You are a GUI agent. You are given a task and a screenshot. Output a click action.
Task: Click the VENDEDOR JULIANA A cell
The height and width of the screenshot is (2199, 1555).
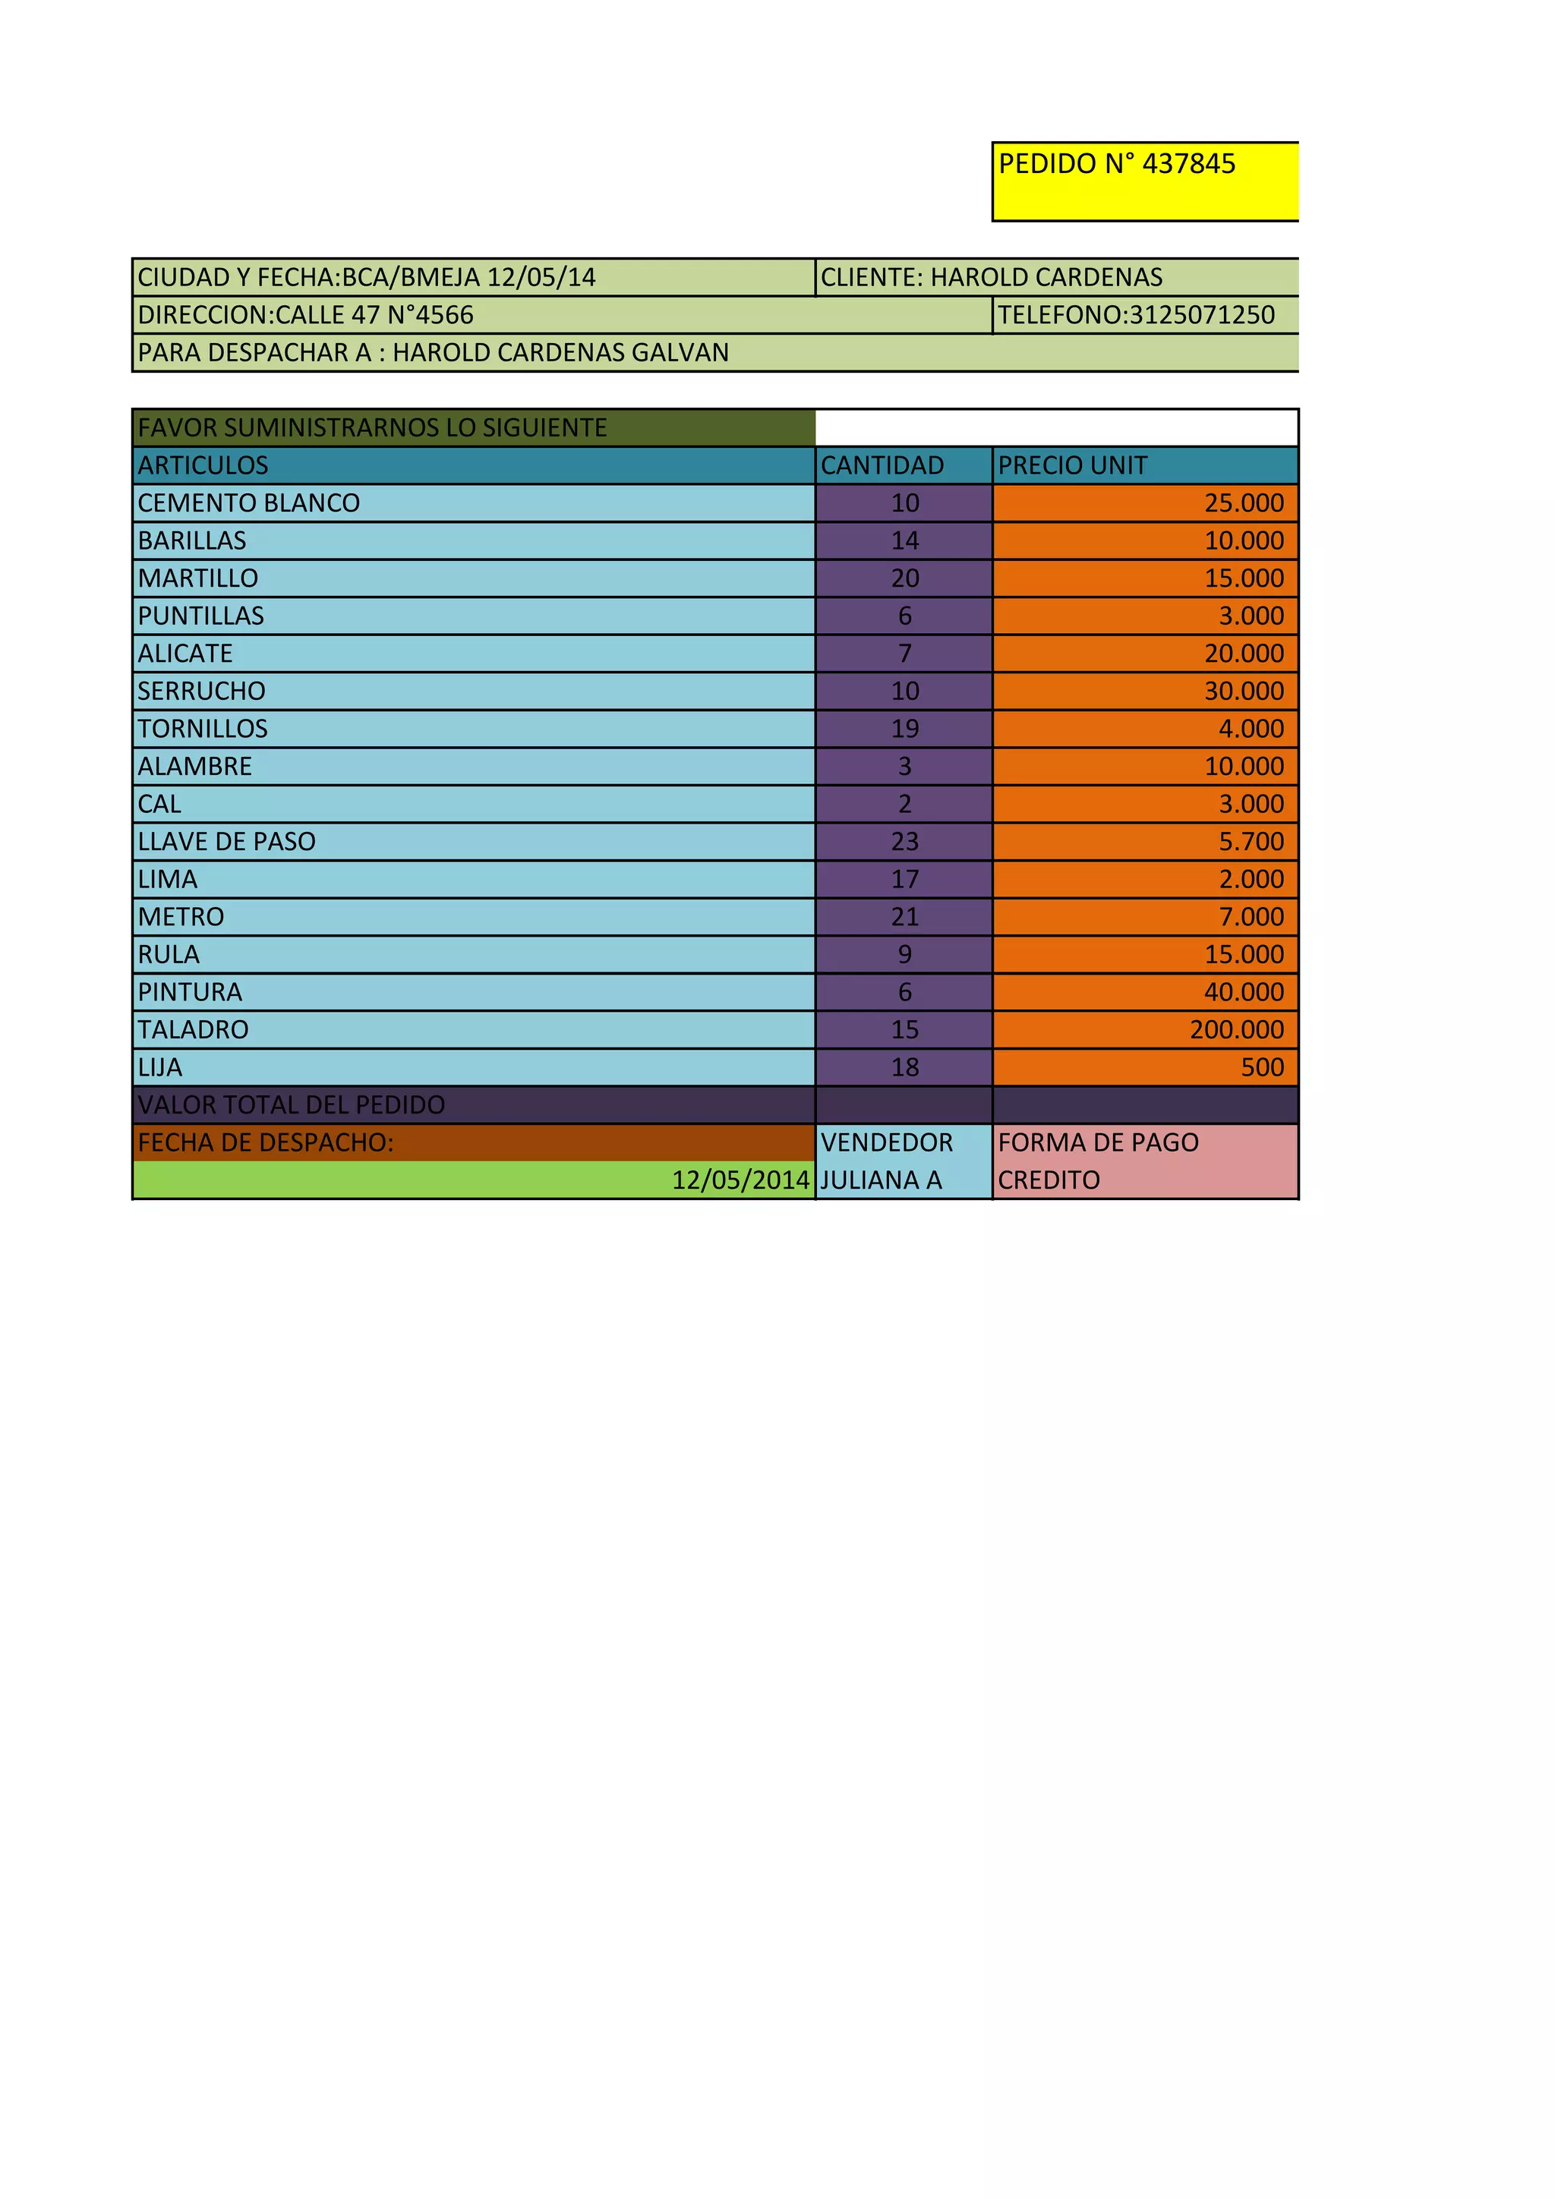click(x=903, y=1161)
